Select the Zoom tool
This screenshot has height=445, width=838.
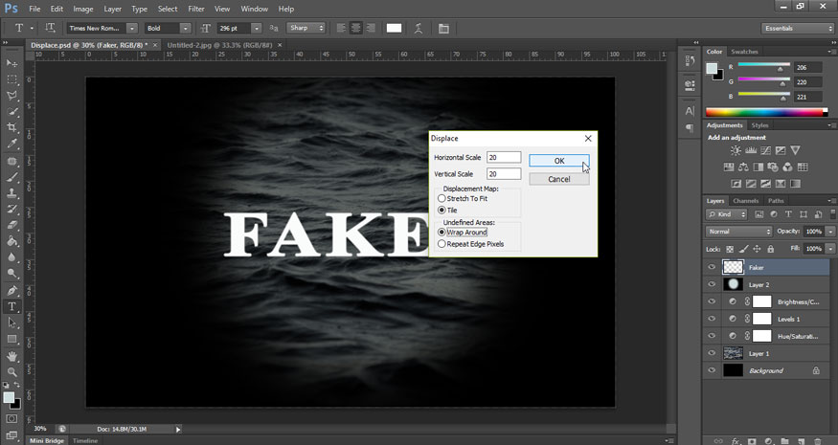point(11,372)
